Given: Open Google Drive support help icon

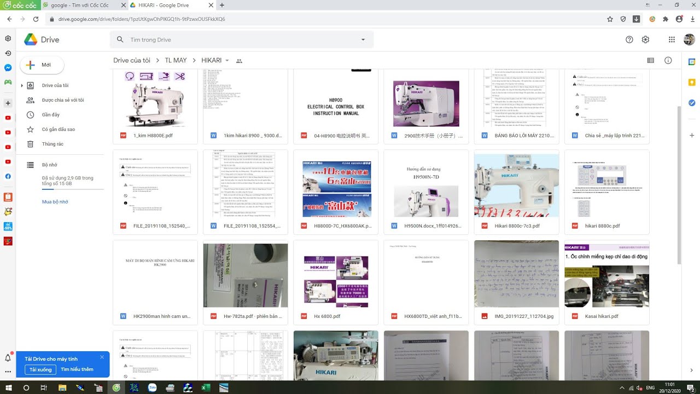Looking at the screenshot, I should (x=629, y=39).
